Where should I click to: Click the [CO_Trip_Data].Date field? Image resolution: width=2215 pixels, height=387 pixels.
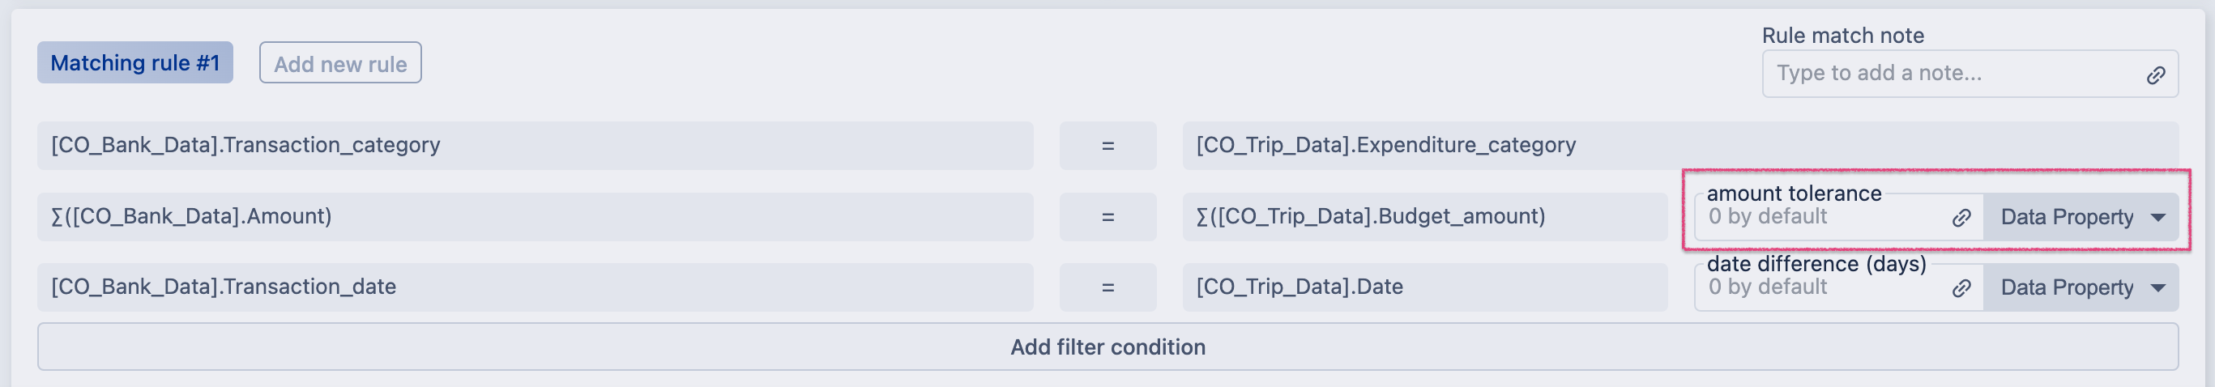coord(1424,287)
